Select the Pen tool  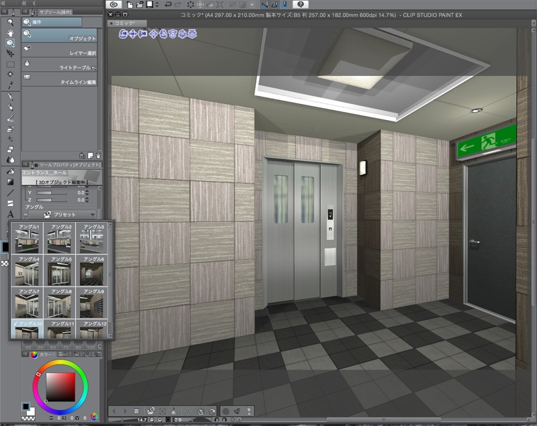[11, 97]
